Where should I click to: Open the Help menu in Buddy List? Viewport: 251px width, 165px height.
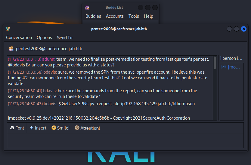click(148, 16)
